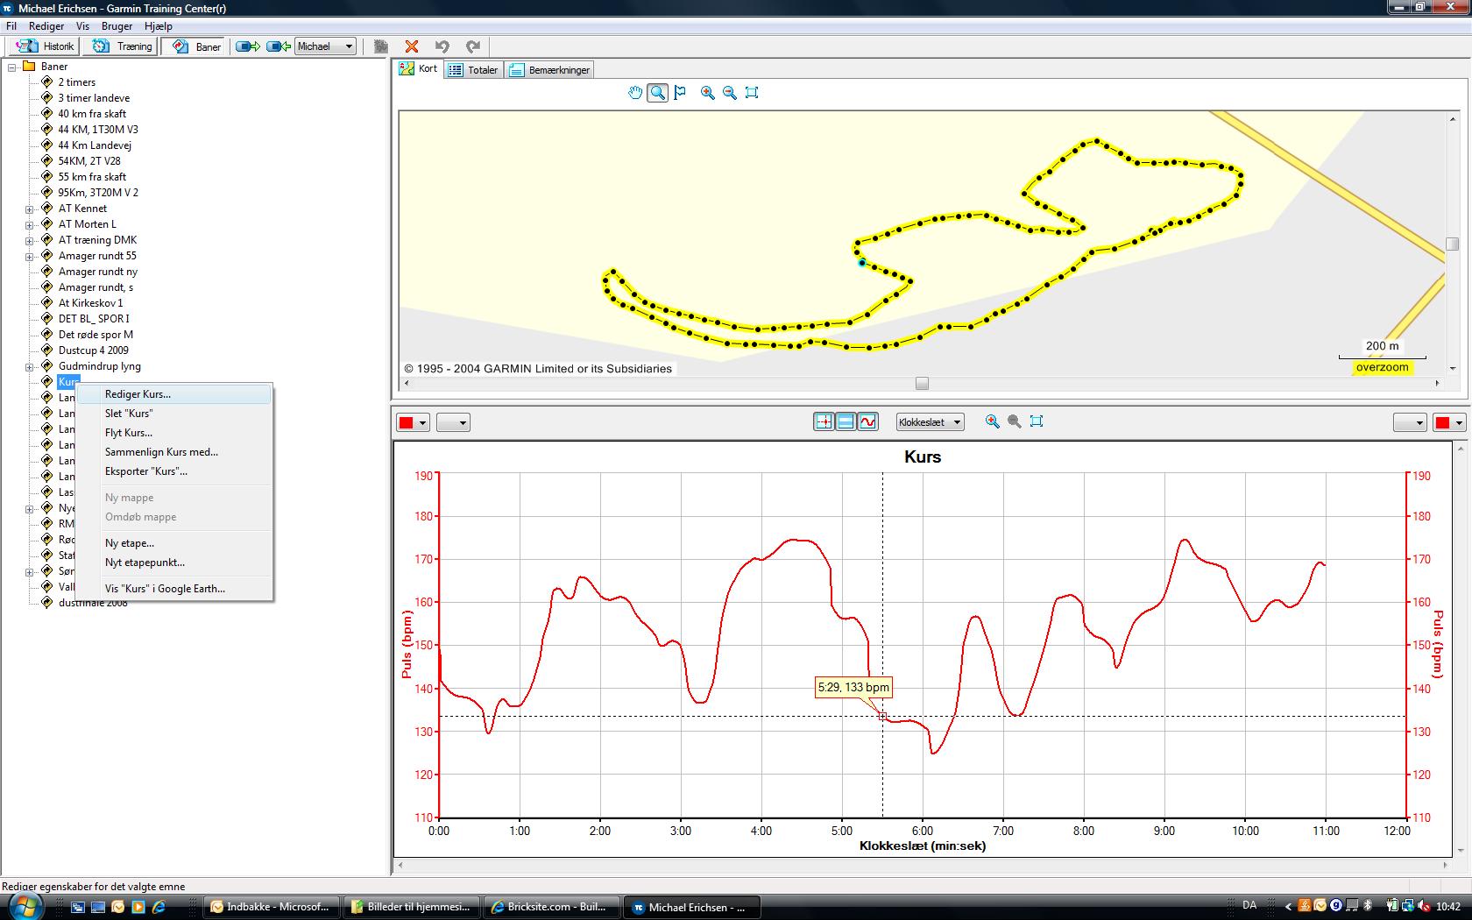Zoom out on the map
This screenshot has height=920, width=1472.
point(730,93)
